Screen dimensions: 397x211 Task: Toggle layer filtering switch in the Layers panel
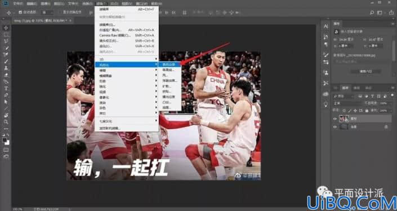[392, 96]
